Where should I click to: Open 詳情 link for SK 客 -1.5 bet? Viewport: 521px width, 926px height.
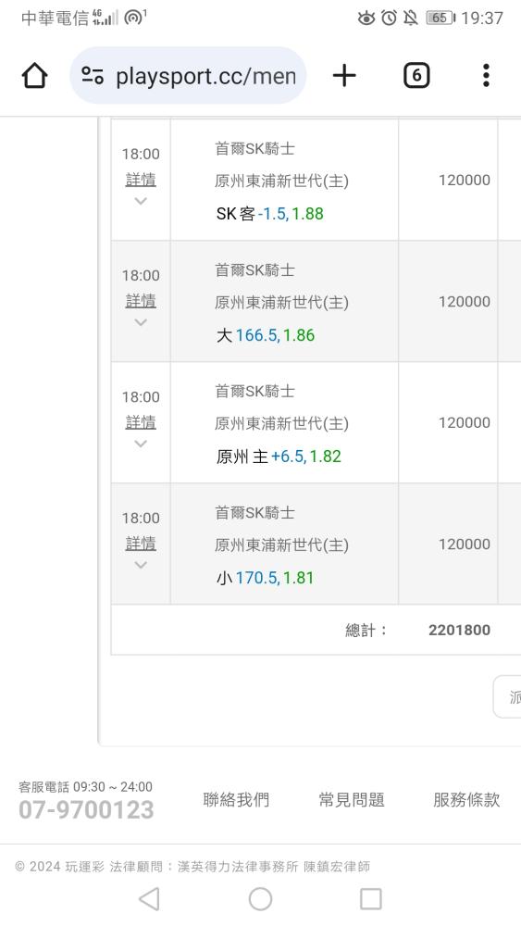(141, 180)
